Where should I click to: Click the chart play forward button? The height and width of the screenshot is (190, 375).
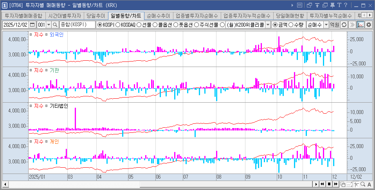click(316, 184)
